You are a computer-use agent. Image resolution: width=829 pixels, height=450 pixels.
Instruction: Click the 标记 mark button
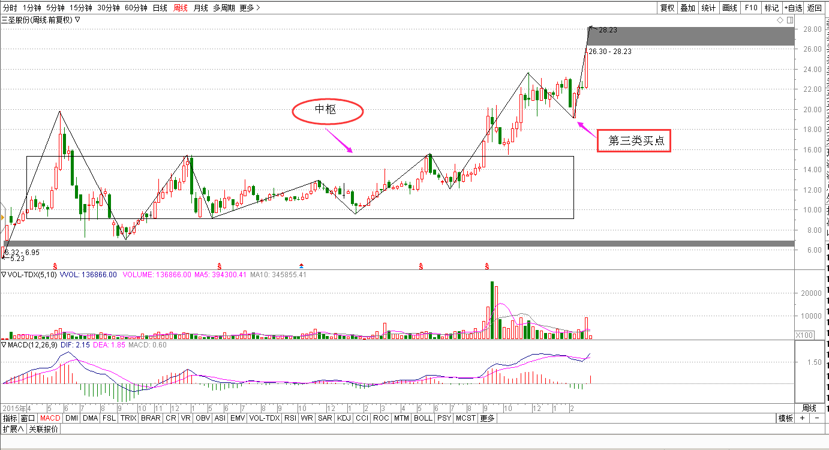click(771, 8)
